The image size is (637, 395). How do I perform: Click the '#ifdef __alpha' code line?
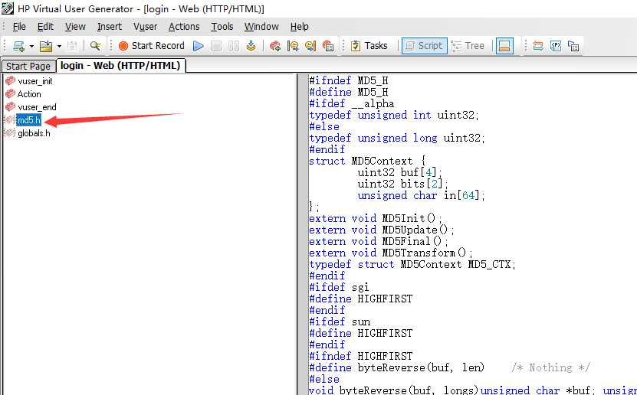tap(351, 104)
